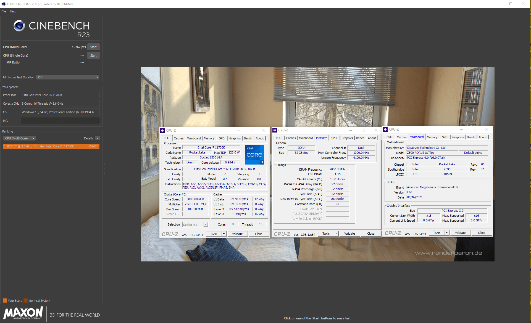Click the Memory CPU-Z window title icon
531x323 pixels.
pyautogui.click(x=275, y=130)
